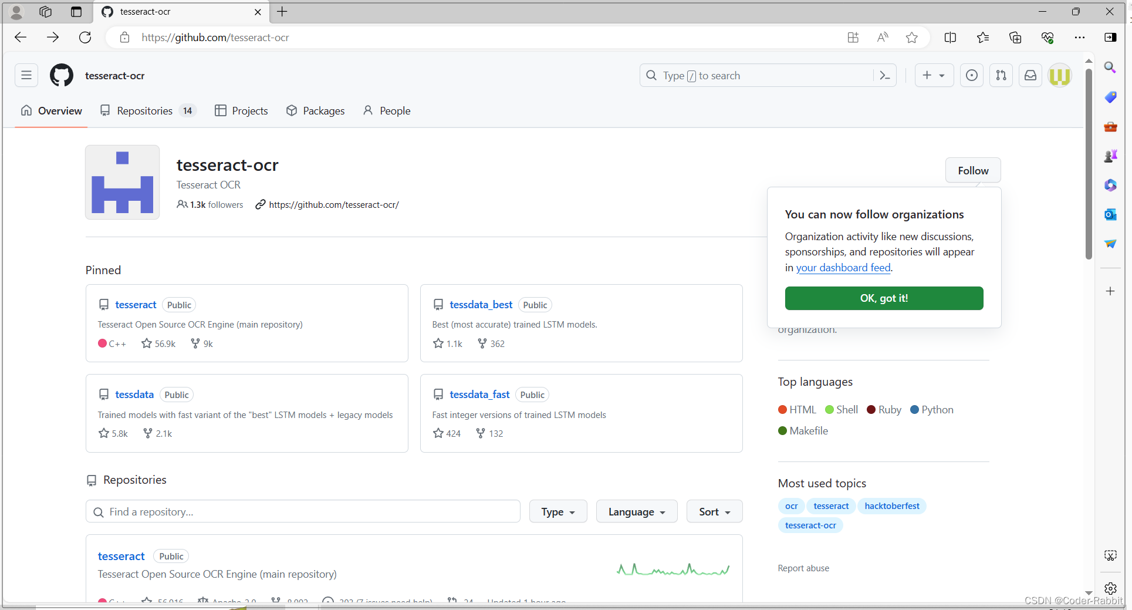
Task: Open the Drop paper-plane icon in sidebar
Action: 1110,244
